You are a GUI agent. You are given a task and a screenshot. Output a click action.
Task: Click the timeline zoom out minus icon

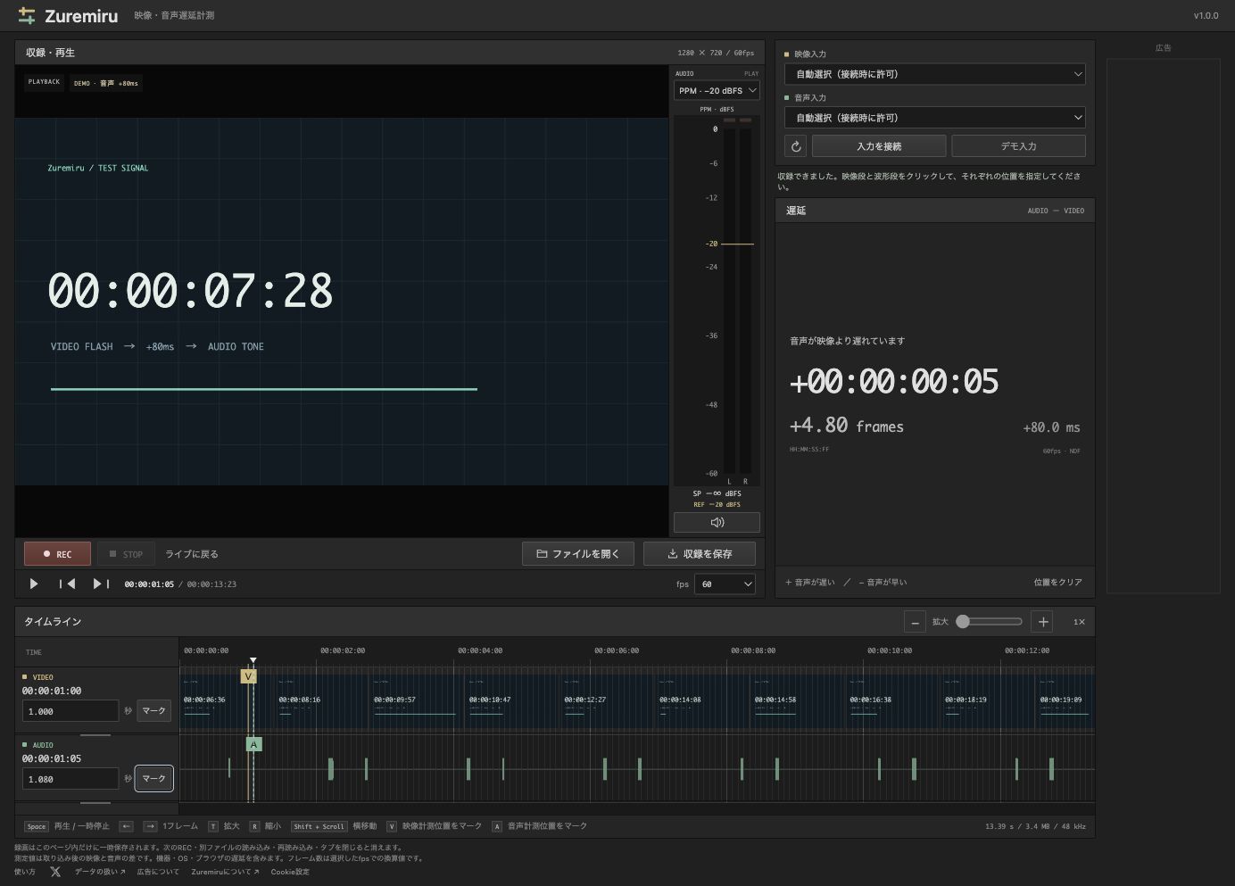[x=915, y=622]
